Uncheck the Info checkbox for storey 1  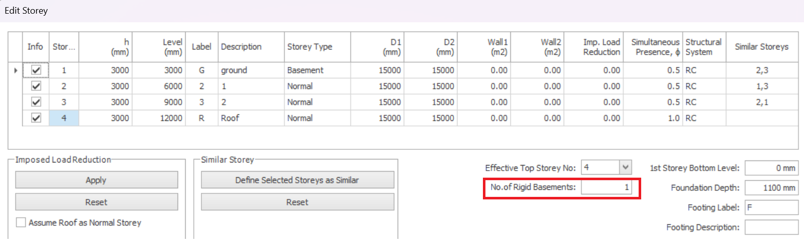tap(36, 70)
